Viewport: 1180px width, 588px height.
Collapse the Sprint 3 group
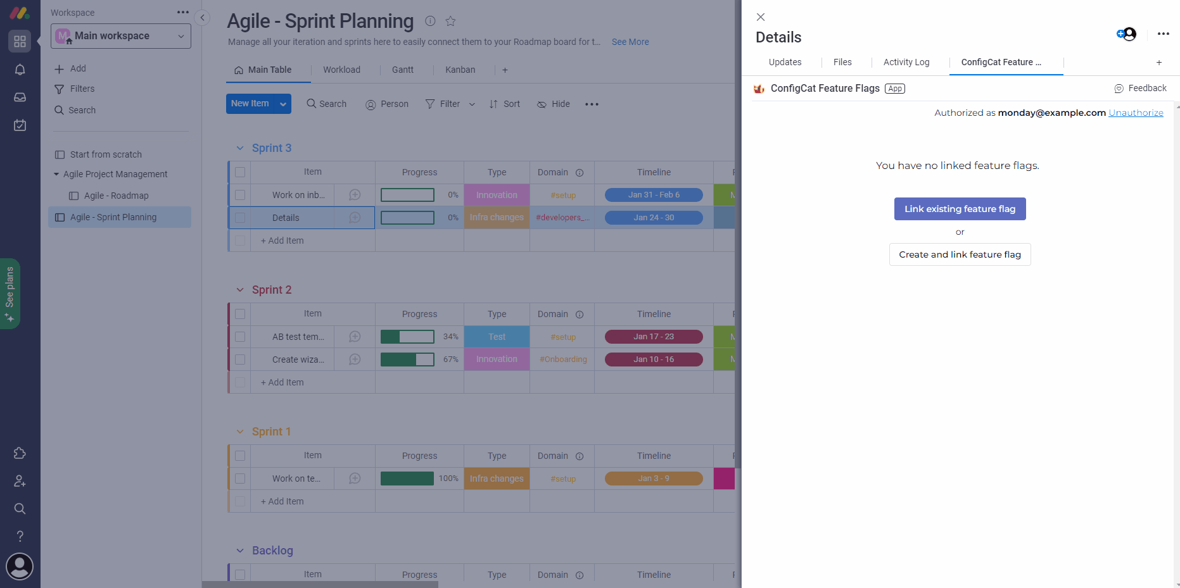tap(239, 147)
